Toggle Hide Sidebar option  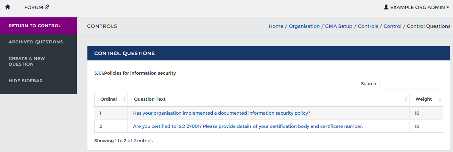(26, 81)
